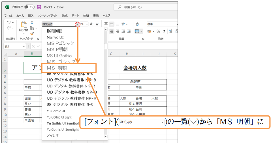The image size is (271, 144).
Task: Click the Copy icon
Action: coord(32,28)
